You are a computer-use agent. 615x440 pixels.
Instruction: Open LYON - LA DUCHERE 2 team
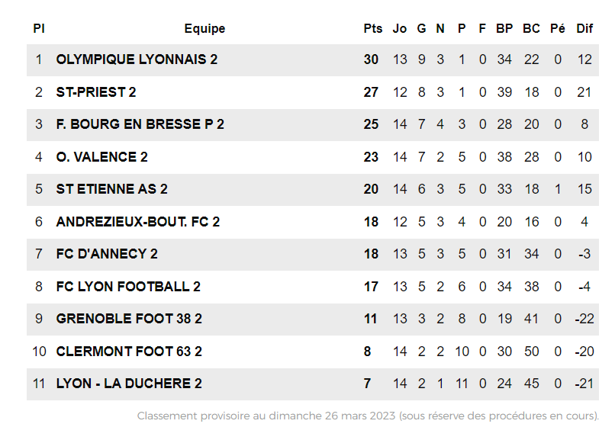[129, 384]
